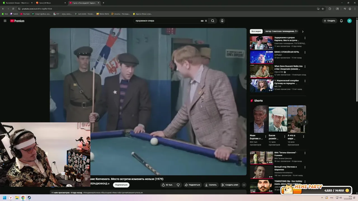Open 'Meme Alerts' bookmark
Viewport: 358px width, 201px height.
tap(103, 14)
